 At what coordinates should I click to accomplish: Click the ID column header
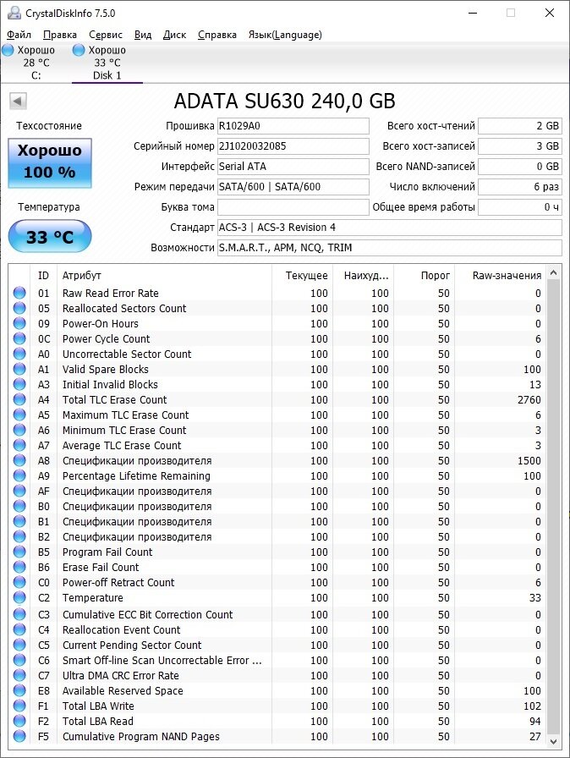pyautogui.click(x=43, y=276)
